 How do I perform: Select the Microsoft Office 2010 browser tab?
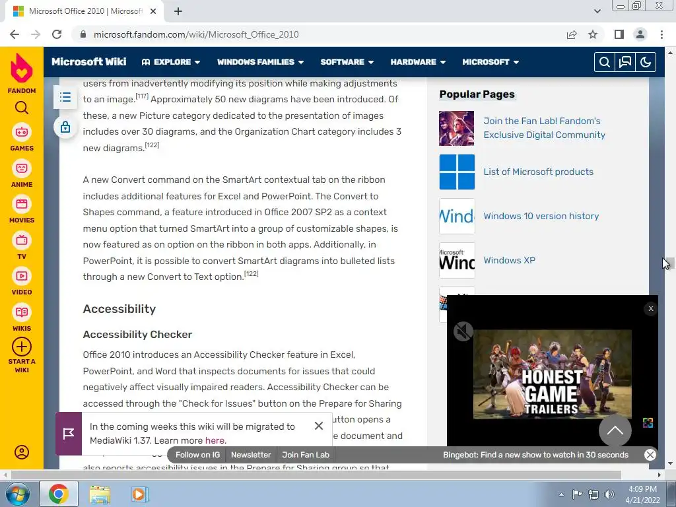(x=84, y=11)
